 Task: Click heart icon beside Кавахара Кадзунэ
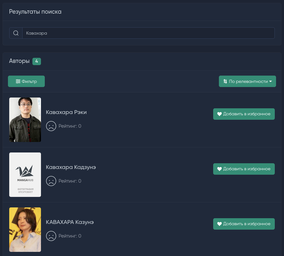coord(219,169)
